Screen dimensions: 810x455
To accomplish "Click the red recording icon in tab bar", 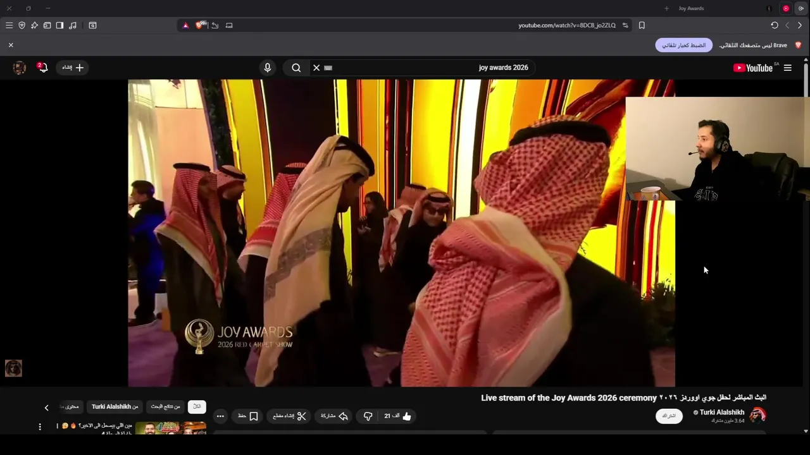I will [x=786, y=8].
